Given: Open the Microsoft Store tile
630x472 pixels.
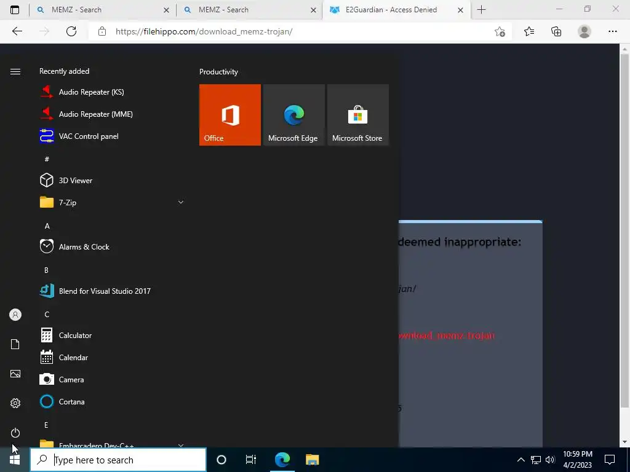Looking at the screenshot, I should [x=357, y=115].
